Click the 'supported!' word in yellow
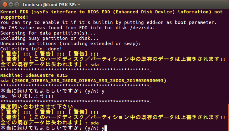The image size is (229, 131). [14, 17]
